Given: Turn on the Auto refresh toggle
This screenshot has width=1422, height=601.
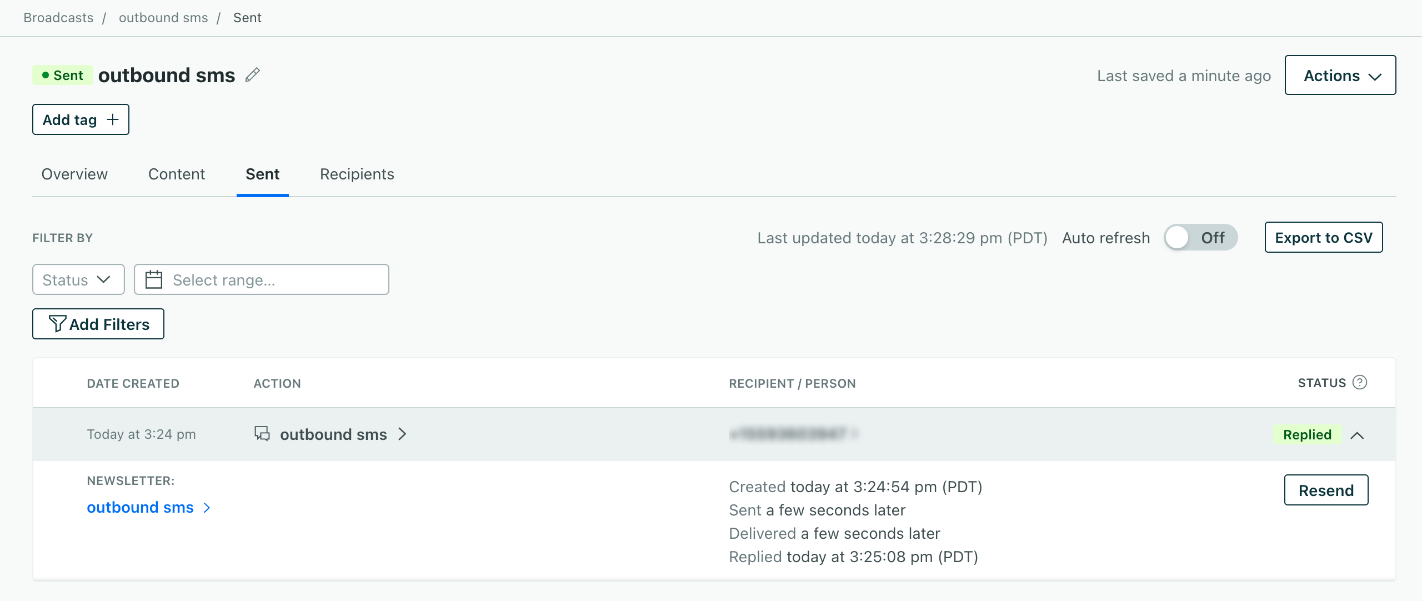Looking at the screenshot, I should click(1200, 238).
